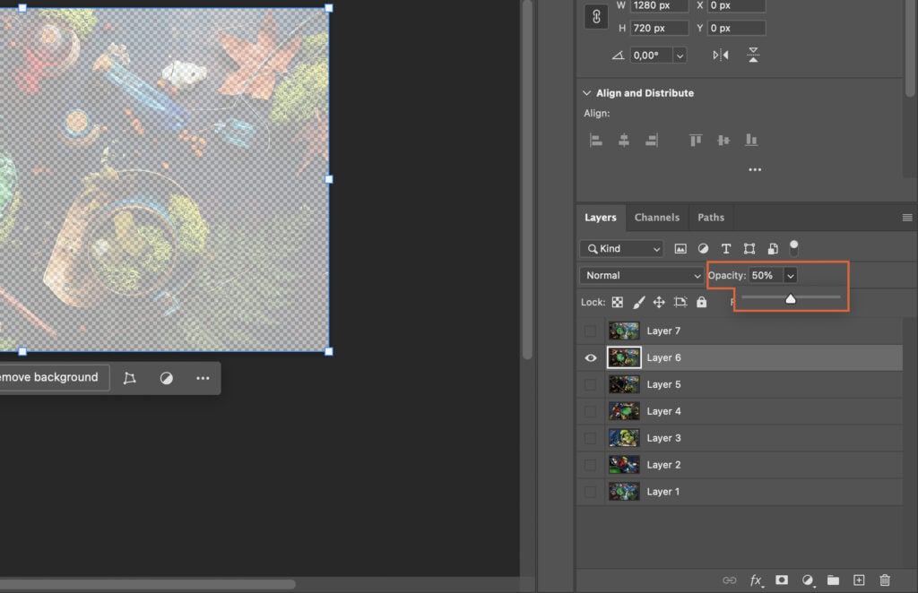Open the Paths tab
Image resolution: width=918 pixels, height=593 pixels.
[711, 217]
